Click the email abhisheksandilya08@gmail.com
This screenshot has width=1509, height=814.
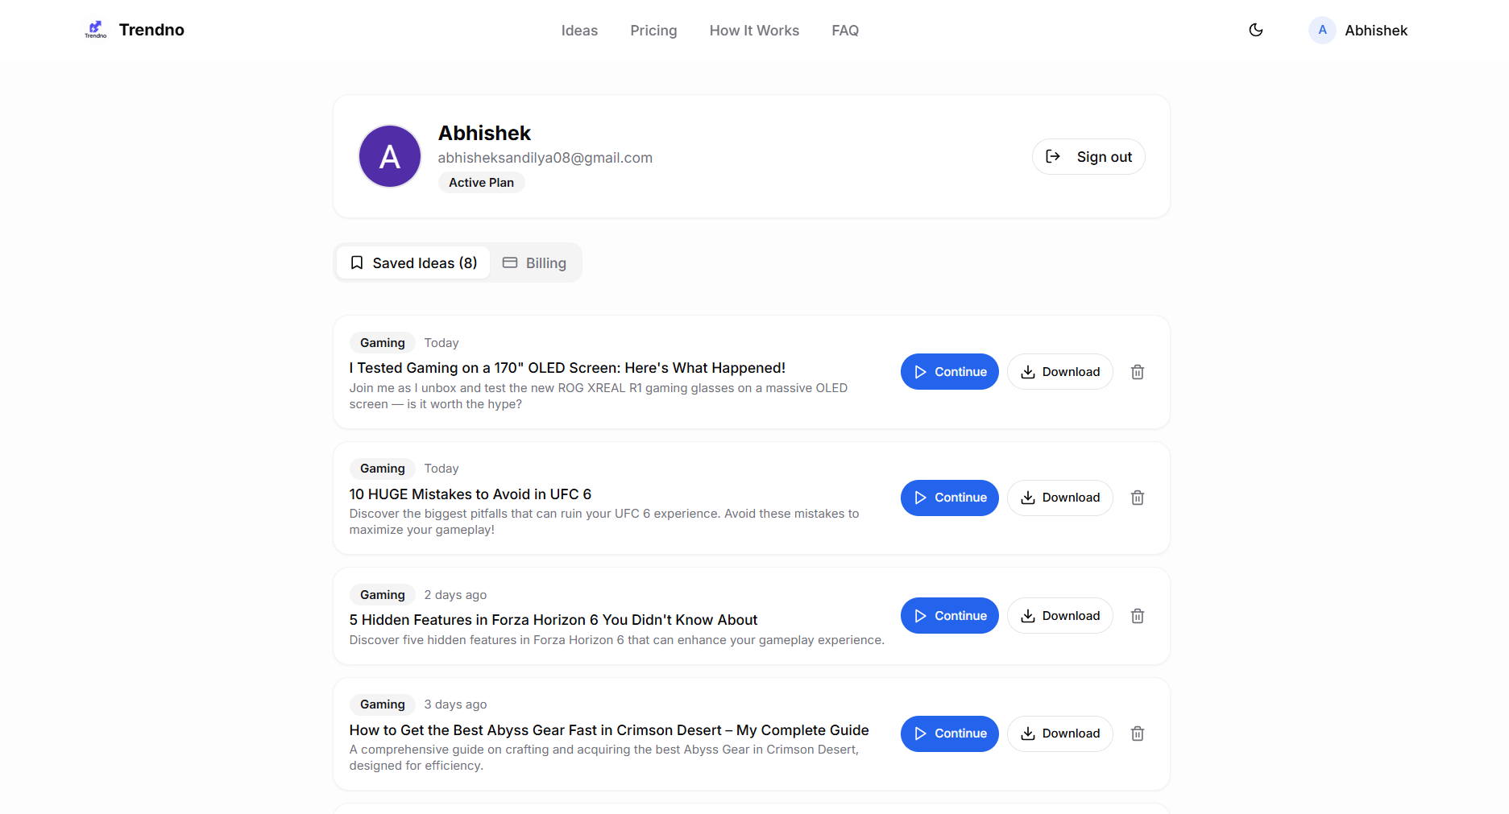coord(545,158)
